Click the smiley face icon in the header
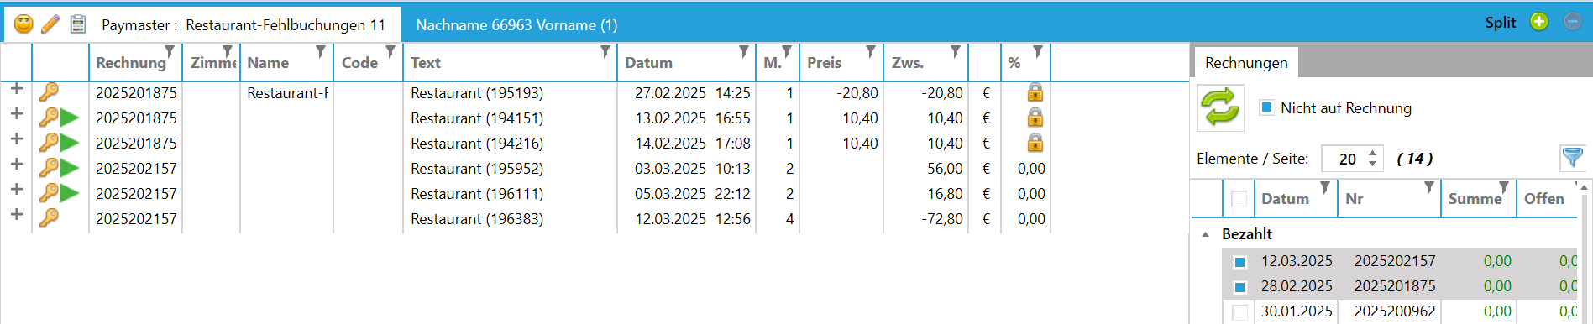 (24, 24)
